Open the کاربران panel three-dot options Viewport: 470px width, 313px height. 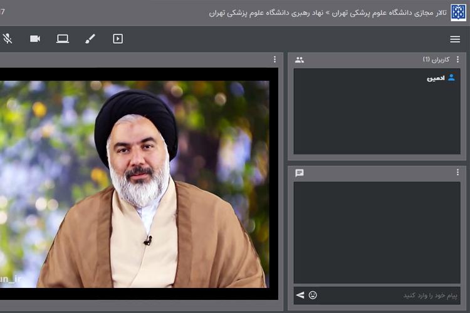pos(457,59)
